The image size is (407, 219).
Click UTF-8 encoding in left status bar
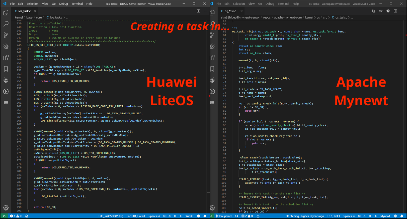click(x=167, y=216)
